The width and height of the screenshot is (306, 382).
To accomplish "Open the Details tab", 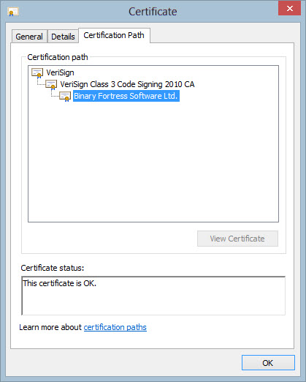I will point(63,37).
